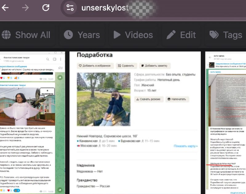The image size is (246, 194).
Task: Click pinned messages list icon in Фантастические твари chat
Action: tap(60, 68)
